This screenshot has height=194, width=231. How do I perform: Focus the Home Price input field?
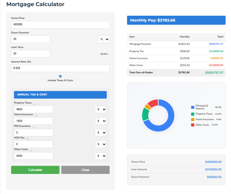click(60, 25)
